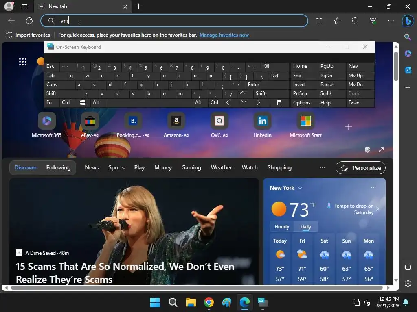Screen dimensions: 417x312
Task: Toggle the Nav key on keyboard
Action: 360,66
